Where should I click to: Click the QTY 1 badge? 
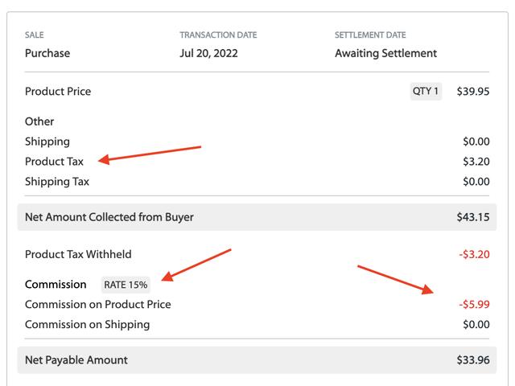426,91
